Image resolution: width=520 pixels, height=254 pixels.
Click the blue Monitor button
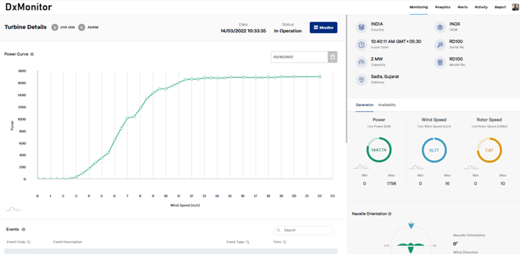[x=323, y=28]
